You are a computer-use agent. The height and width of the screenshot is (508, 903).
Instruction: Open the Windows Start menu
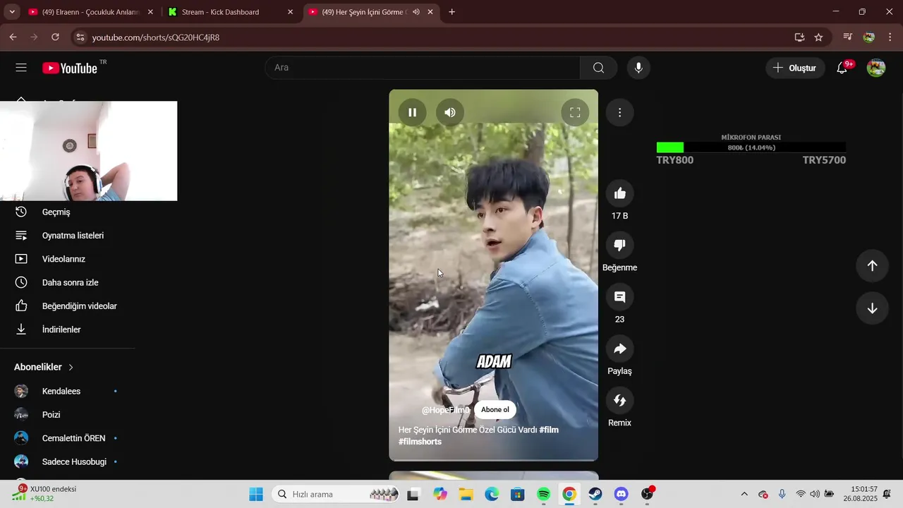click(x=255, y=494)
